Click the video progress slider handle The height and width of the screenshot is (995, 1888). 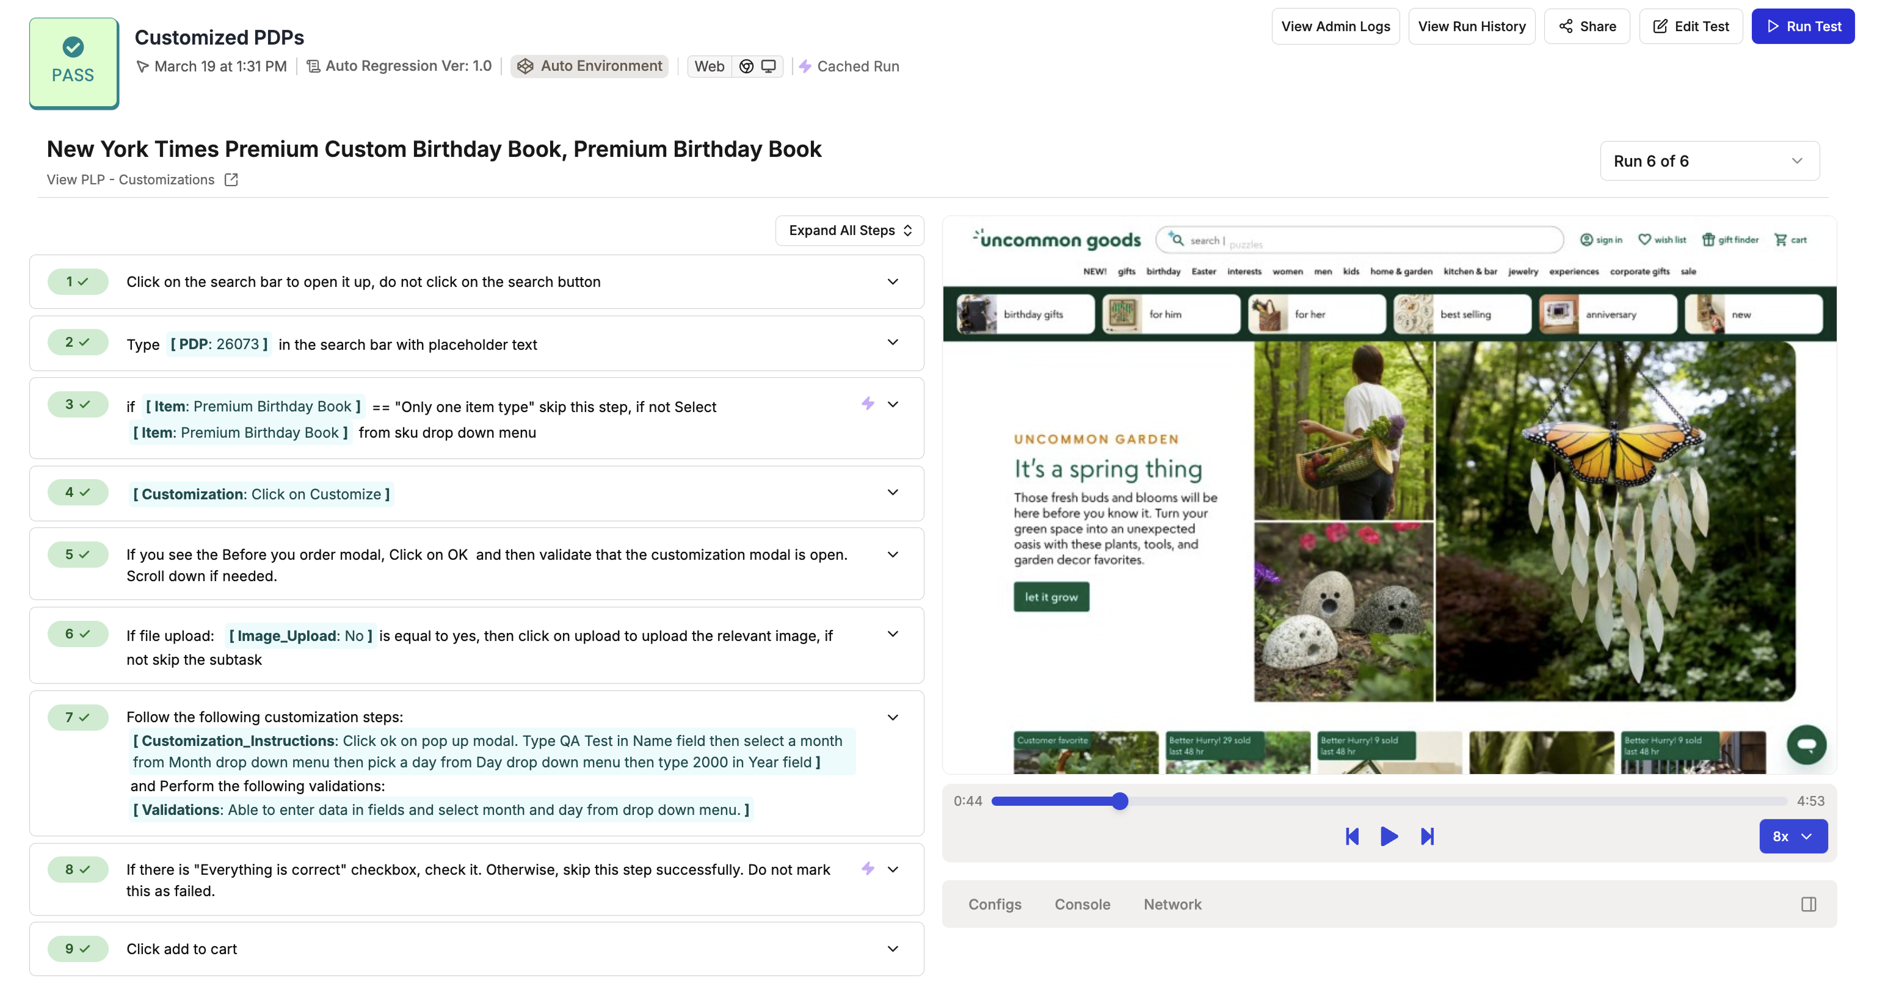(1119, 801)
